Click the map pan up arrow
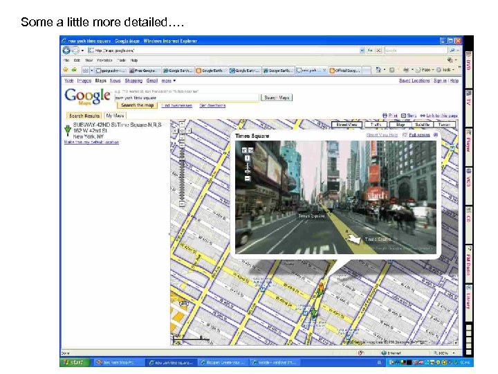Screen dimensions: 498x374 click(182, 125)
